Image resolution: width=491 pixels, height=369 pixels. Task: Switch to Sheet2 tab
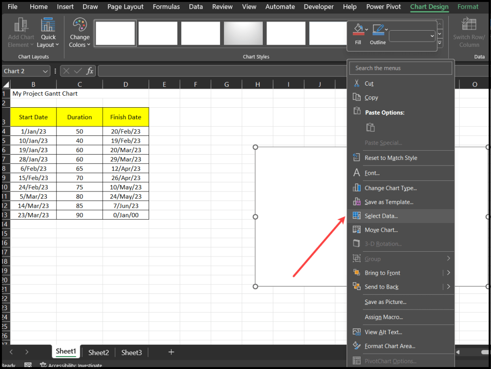click(98, 352)
